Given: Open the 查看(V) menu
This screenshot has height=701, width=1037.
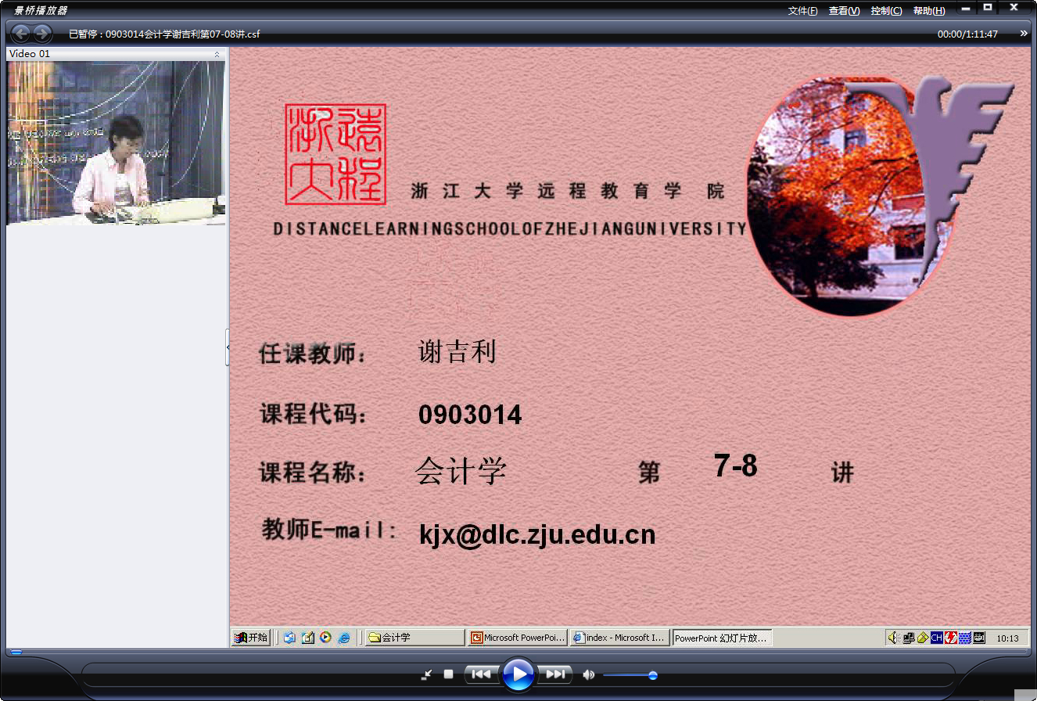Looking at the screenshot, I should (x=844, y=11).
